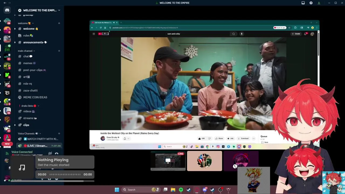Click the NEW unread mentions indicator
The height and width of the screenshot is (194, 345).
coord(7,144)
